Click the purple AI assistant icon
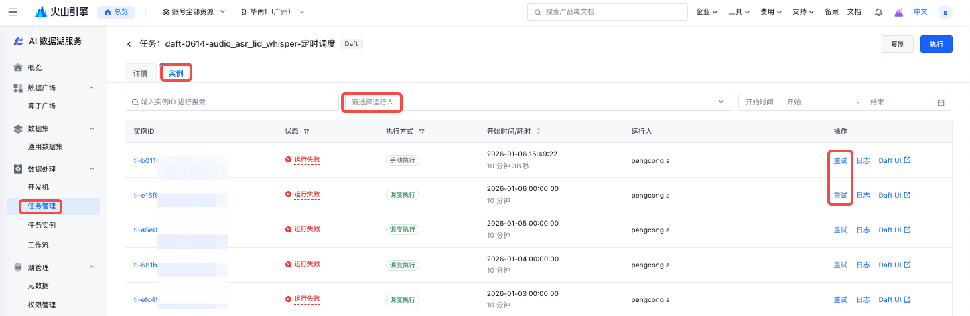The image size is (970, 316). click(x=899, y=12)
